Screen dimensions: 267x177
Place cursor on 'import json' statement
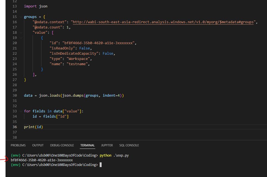36,6
